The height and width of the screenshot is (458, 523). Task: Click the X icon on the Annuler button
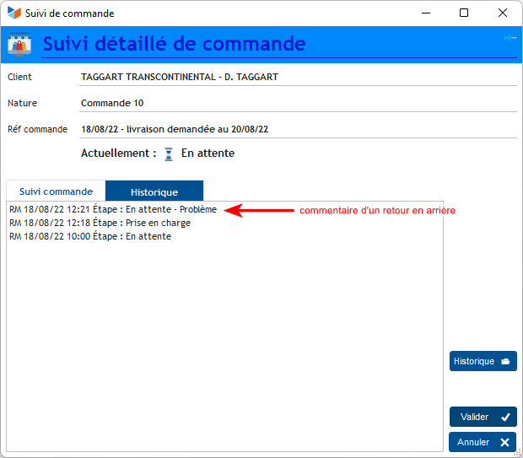pos(505,442)
